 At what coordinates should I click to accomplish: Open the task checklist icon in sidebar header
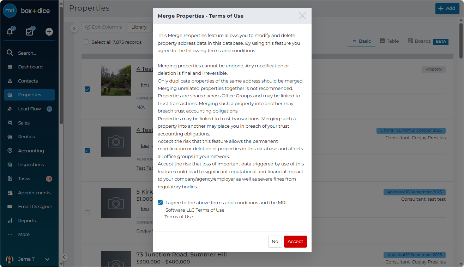[x=29, y=32]
